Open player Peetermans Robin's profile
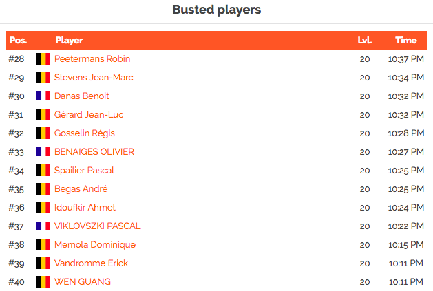The width and height of the screenshot is (433, 291). 92,59
